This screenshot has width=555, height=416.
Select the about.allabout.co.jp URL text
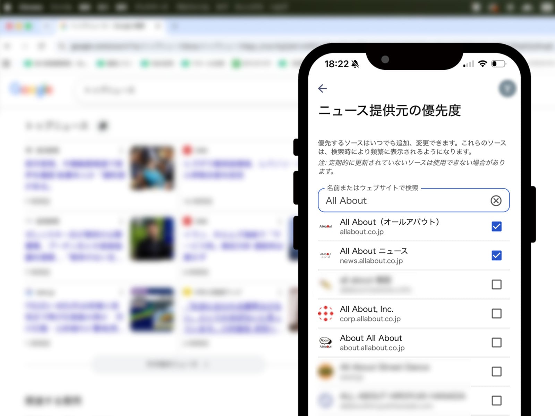click(x=372, y=348)
